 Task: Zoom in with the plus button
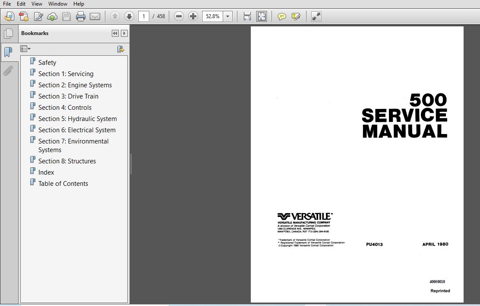click(193, 16)
